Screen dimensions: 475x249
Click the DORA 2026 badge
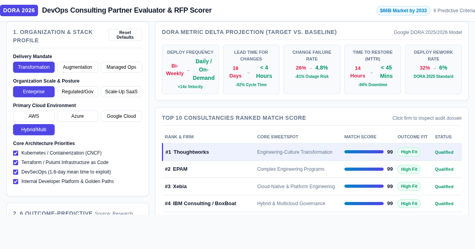click(x=19, y=10)
